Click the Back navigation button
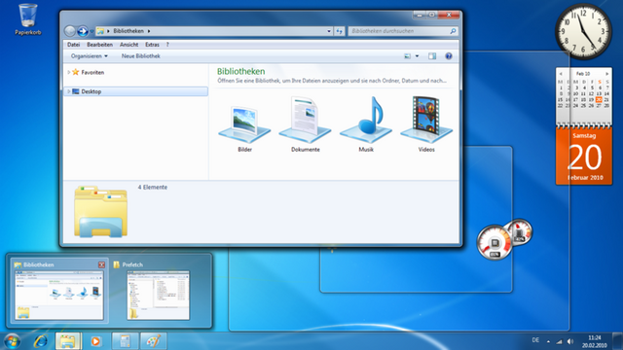 (70, 31)
